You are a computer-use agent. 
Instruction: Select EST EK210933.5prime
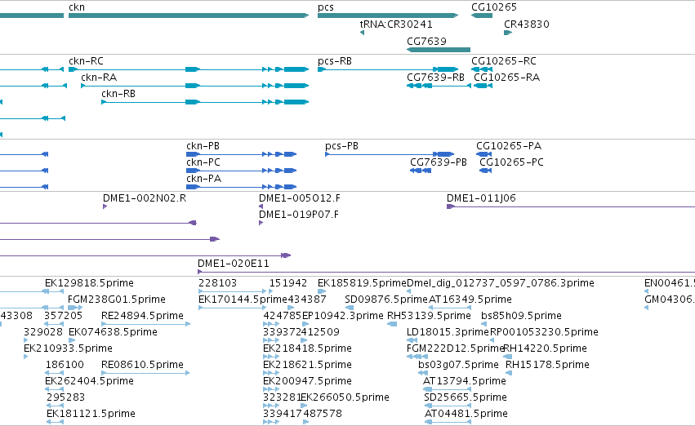(x=69, y=348)
